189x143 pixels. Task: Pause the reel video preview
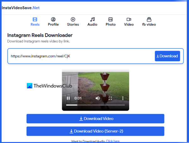point(68,98)
